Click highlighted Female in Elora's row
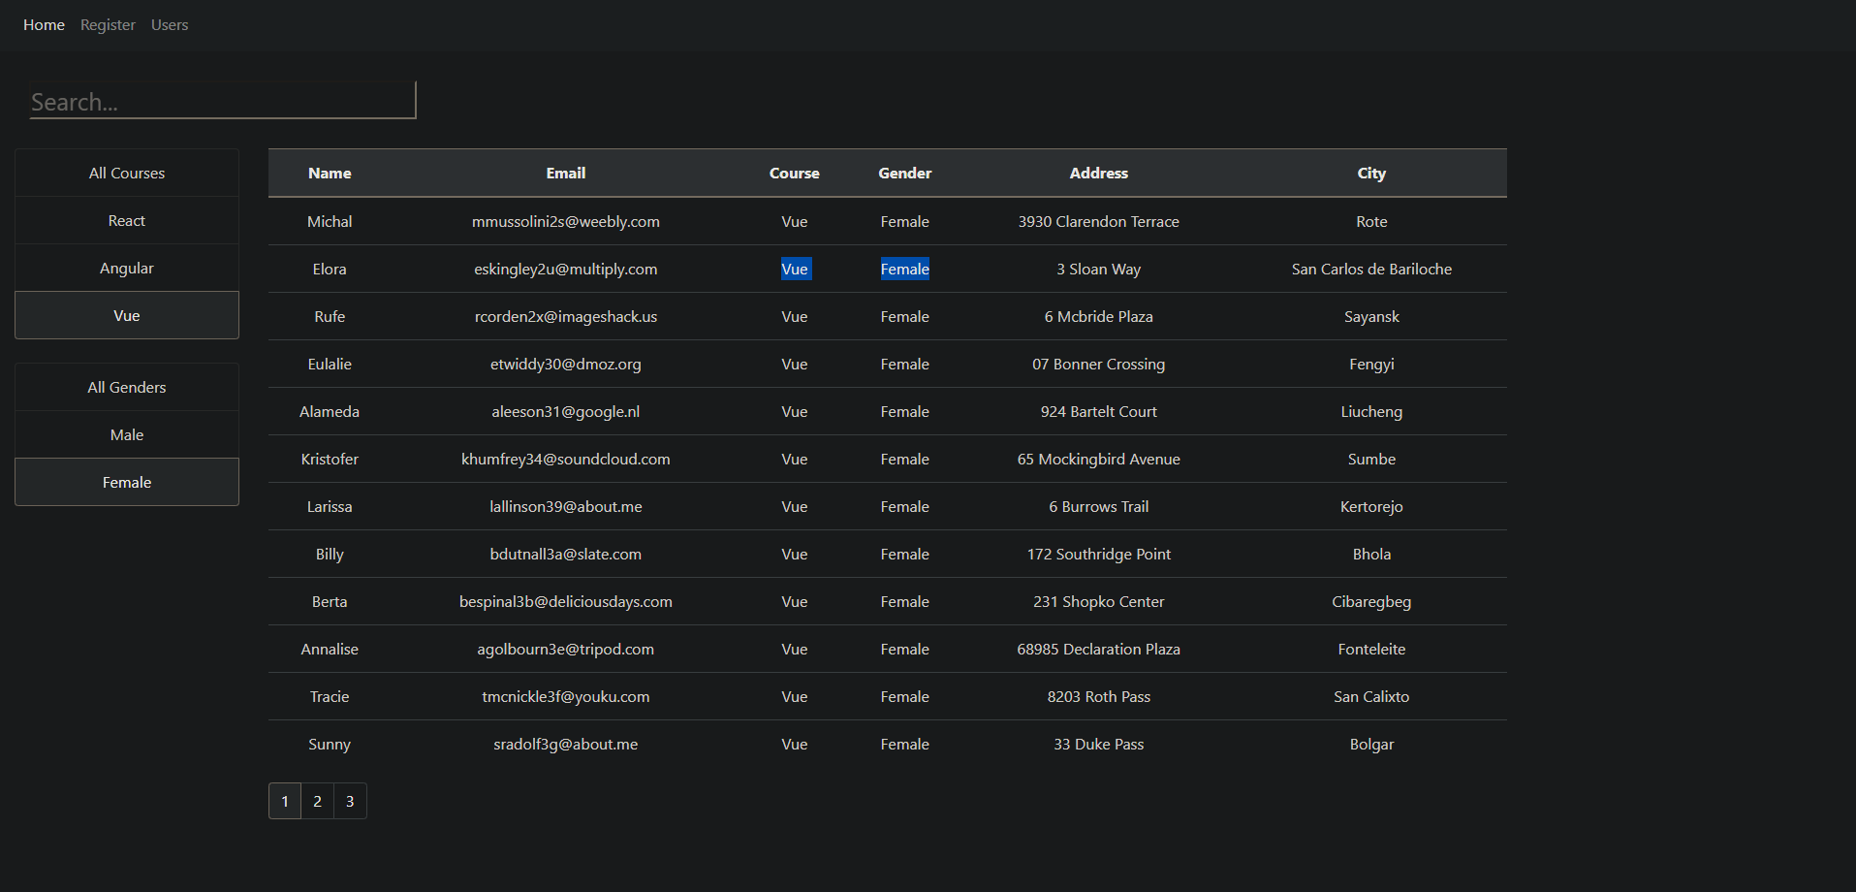1856x892 pixels. pos(905,270)
